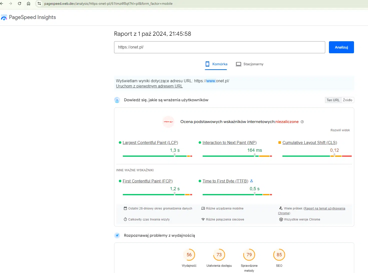This screenshot has height=273, width=368.
Task: Click the devices icon for mobile devices
Action: click(203, 208)
